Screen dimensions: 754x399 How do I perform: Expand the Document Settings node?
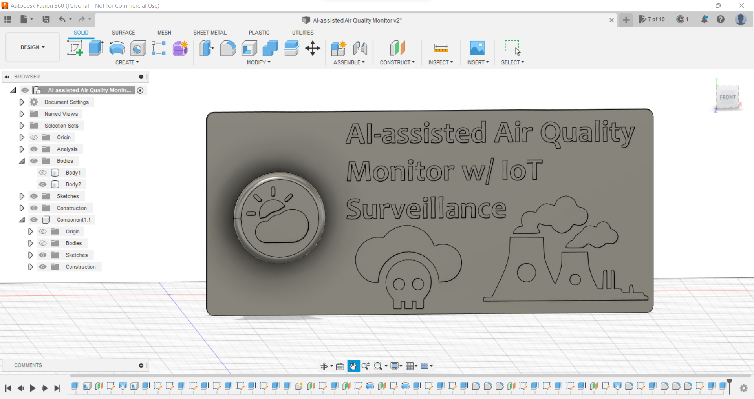tap(22, 102)
